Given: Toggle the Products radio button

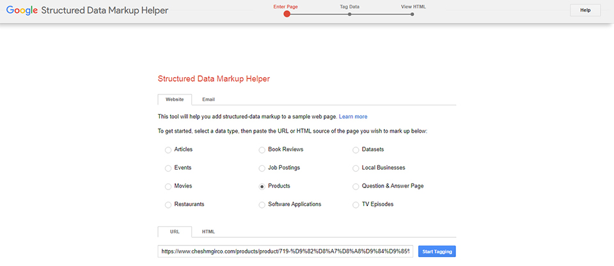Looking at the screenshot, I should 262,187.
